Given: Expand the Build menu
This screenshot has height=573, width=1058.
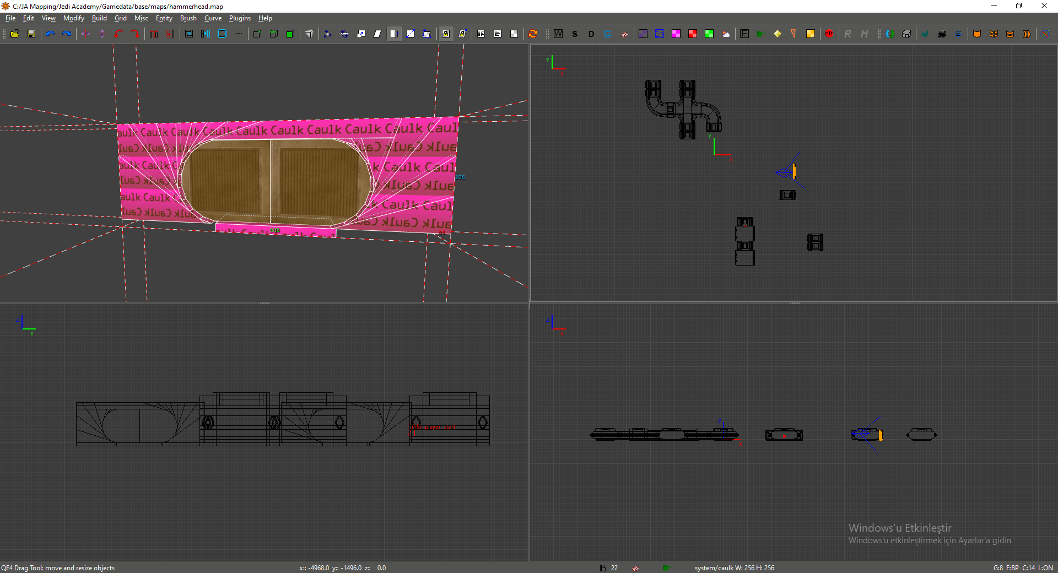Looking at the screenshot, I should coord(99,18).
